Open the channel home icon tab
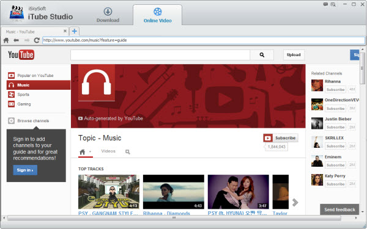 (82, 152)
